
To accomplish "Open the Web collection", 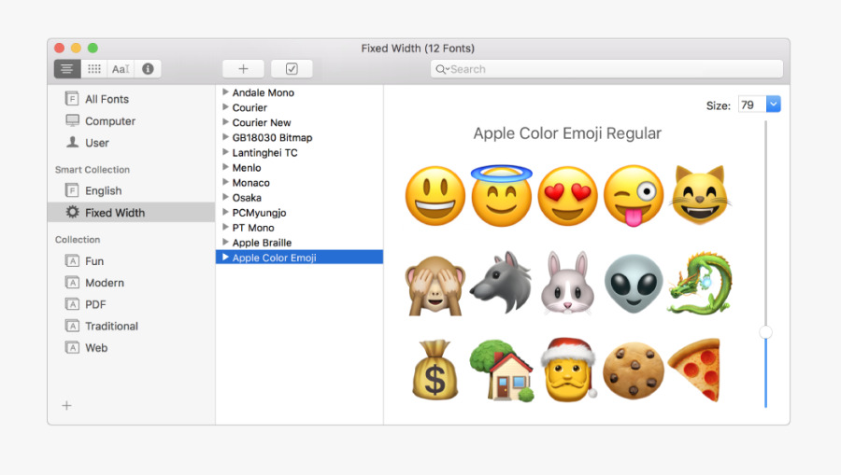I will [x=86, y=347].
